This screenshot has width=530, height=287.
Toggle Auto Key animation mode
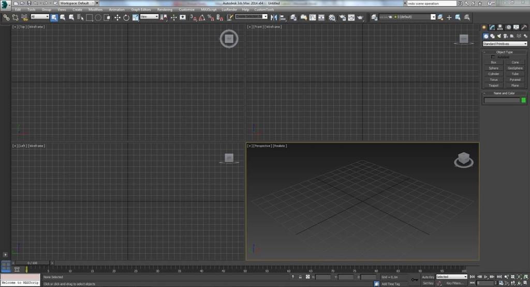tap(428, 277)
